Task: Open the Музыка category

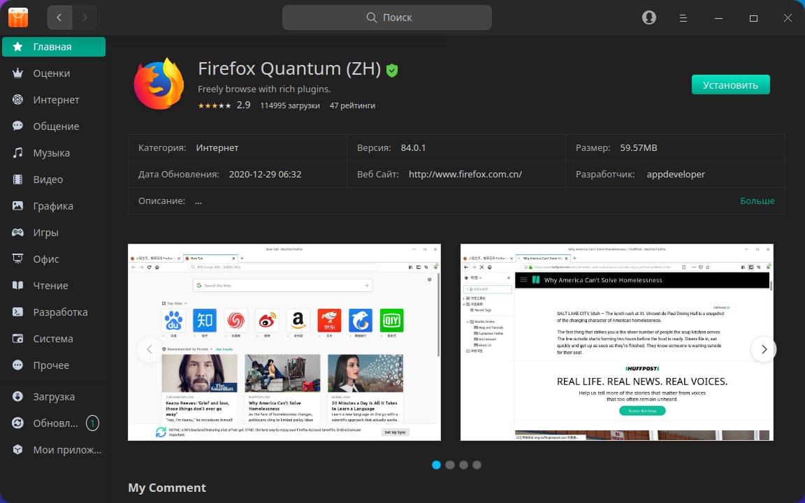Action: click(x=54, y=153)
